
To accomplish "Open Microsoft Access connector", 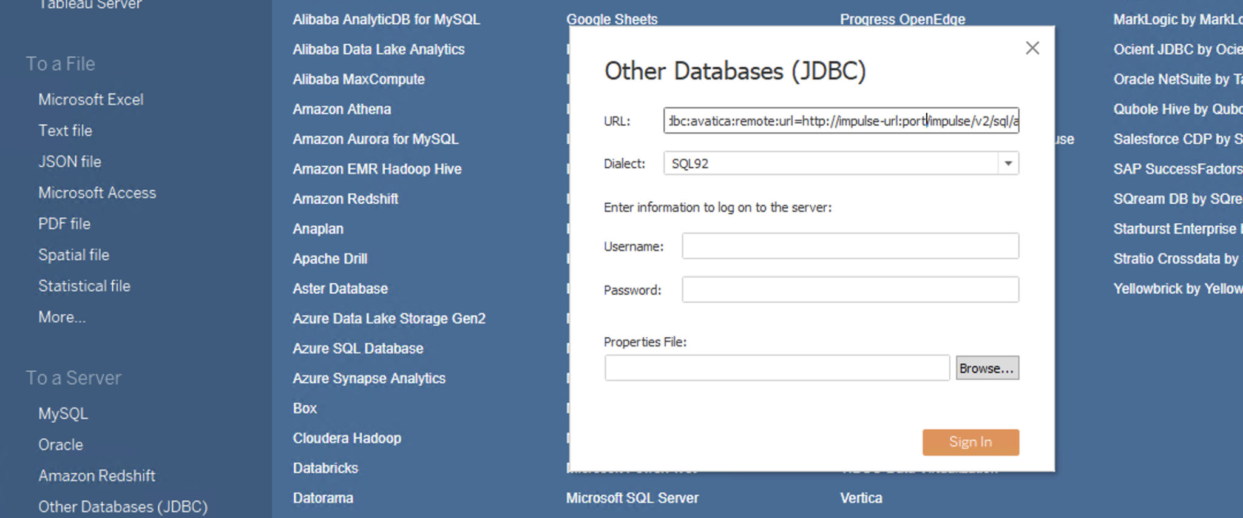I will click(x=97, y=193).
